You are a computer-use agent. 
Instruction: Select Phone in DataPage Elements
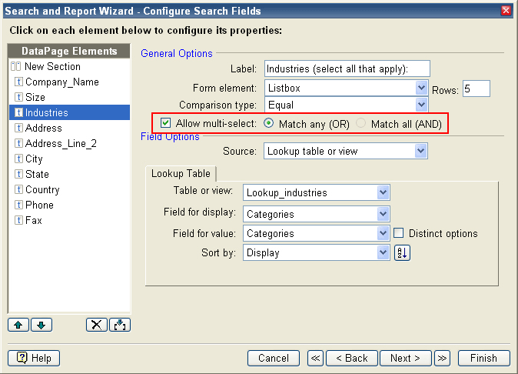[69, 205]
